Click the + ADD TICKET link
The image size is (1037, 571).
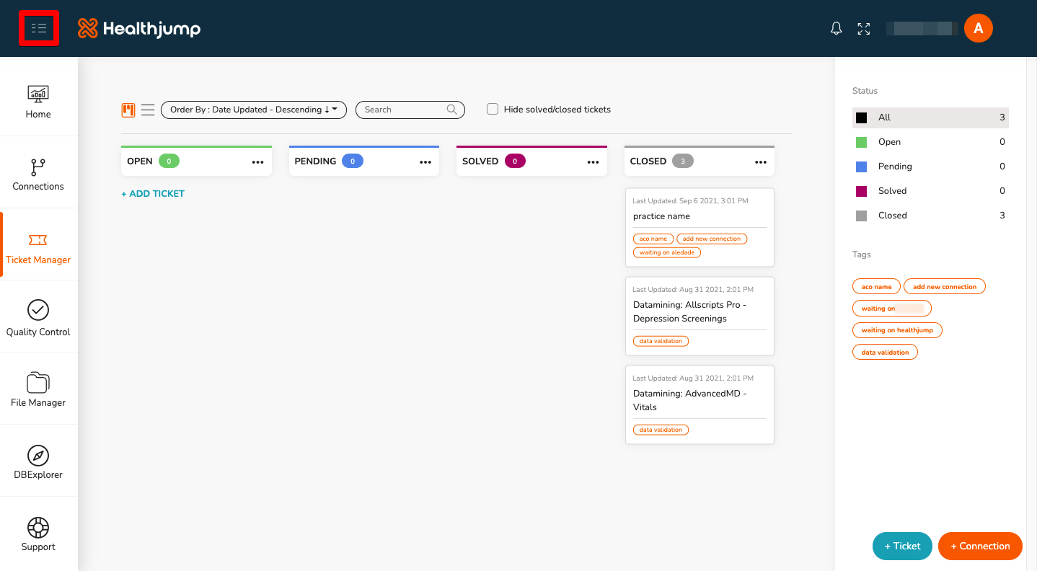153,193
